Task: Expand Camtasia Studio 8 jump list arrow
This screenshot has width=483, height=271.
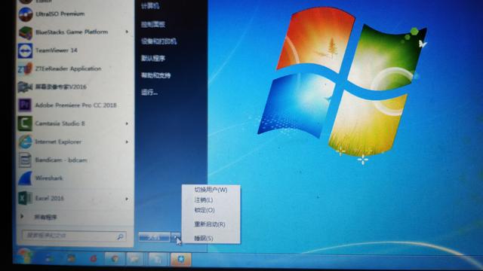Action: pos(127,123)
